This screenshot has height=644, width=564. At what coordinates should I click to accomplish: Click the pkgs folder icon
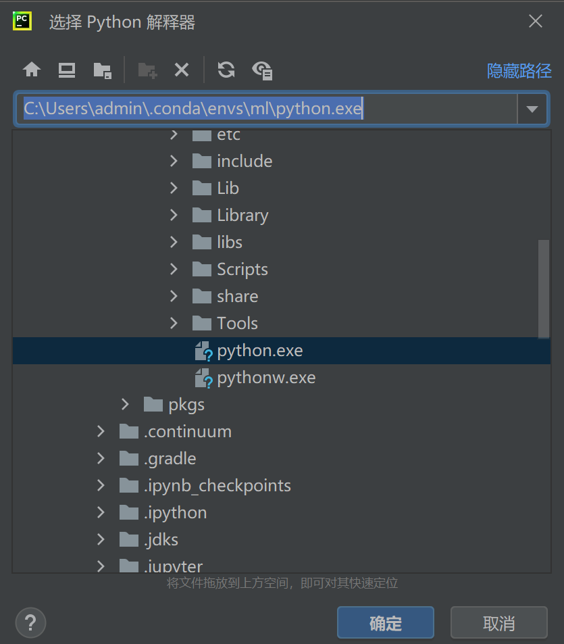(x=153, y=405)
